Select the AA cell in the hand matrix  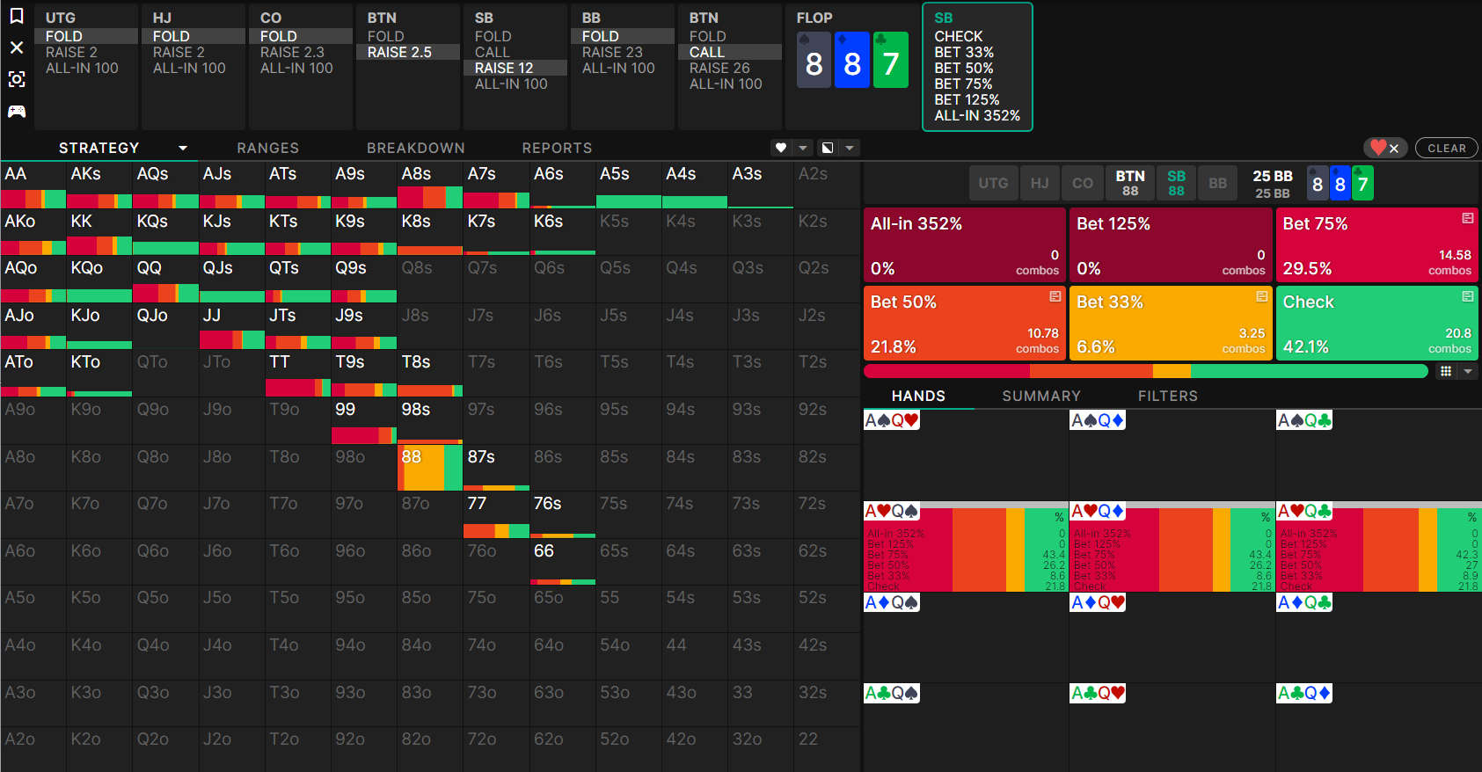[x=33, y=185]
